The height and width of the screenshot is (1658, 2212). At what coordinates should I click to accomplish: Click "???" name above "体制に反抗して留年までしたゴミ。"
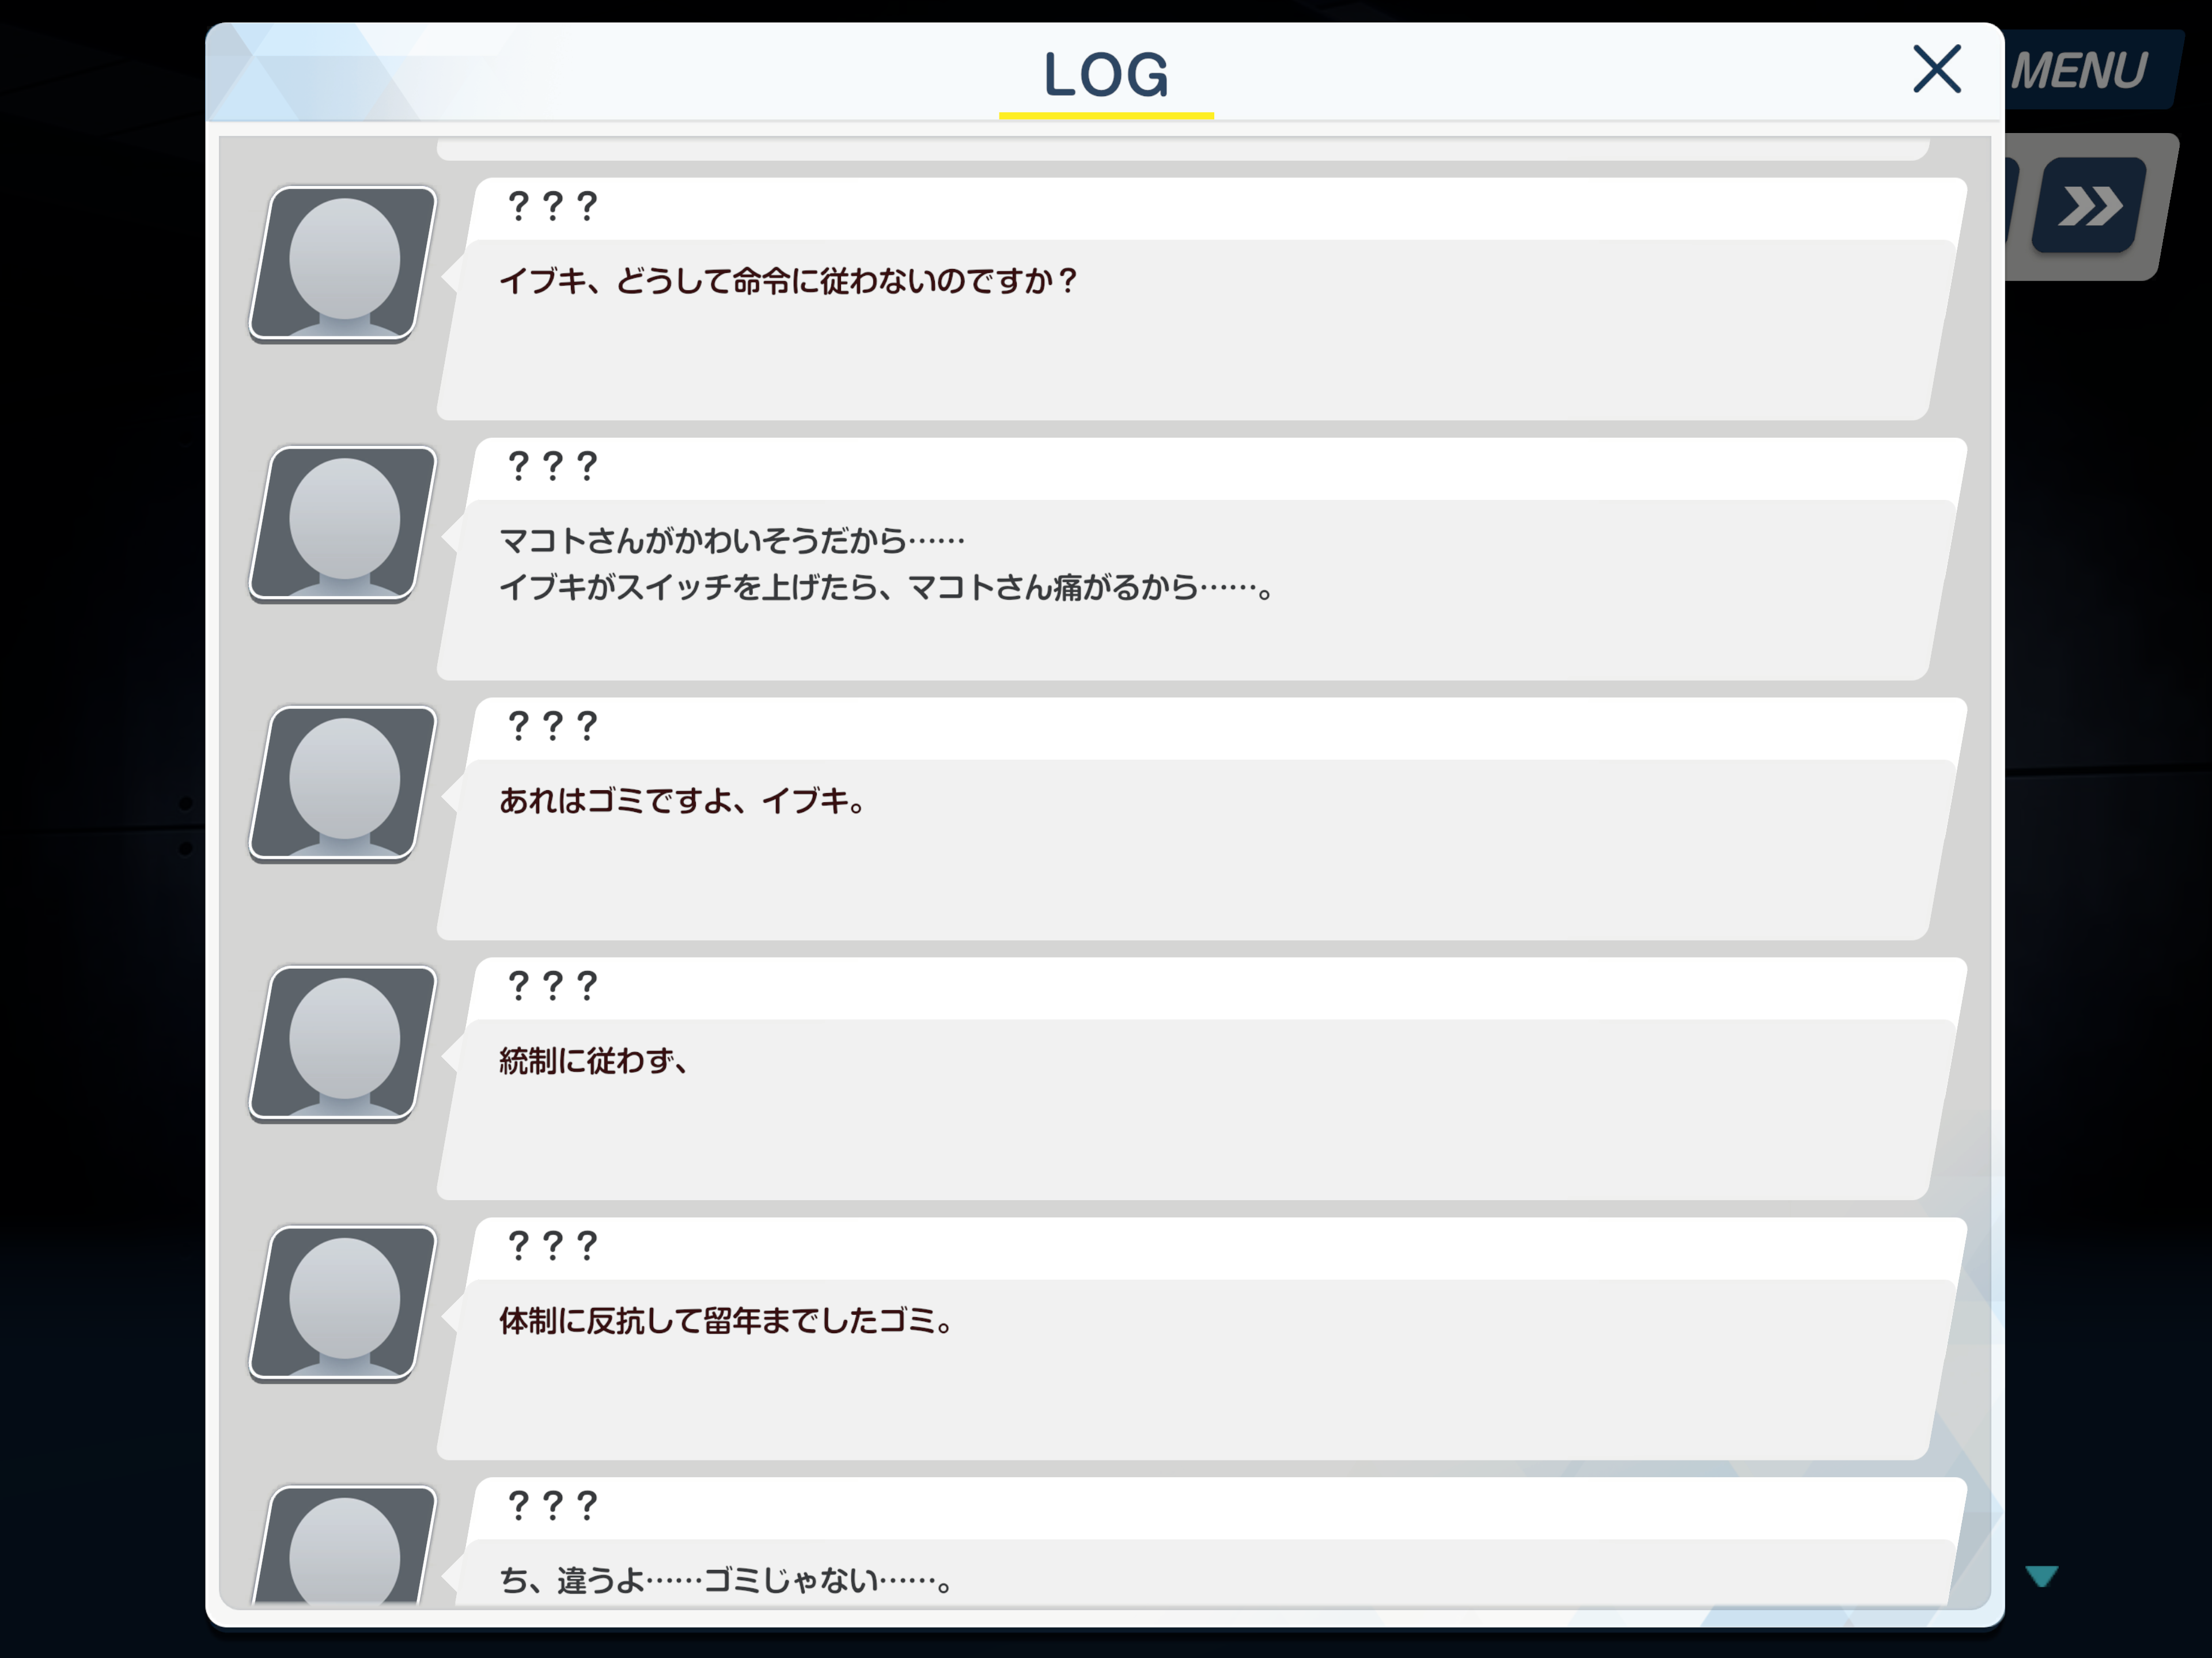point(552,1246)
